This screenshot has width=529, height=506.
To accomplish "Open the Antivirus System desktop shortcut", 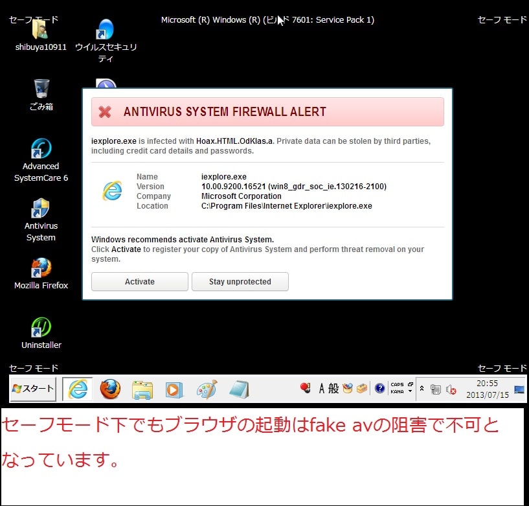I will pyautogui.click(x=41, y=220).
